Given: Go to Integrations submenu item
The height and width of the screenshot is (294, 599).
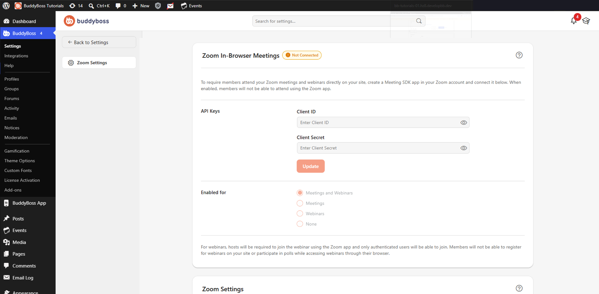Looking at the screenshot, I should coord(16,56).
